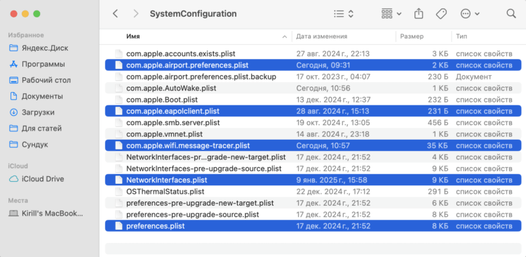Select com.apple.eapolclient.plist file
This screenshot has height=257, width=526.
click(313, 111)
